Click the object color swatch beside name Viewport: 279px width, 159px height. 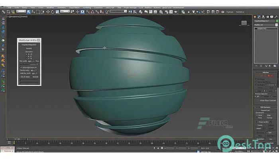(277, 21)
